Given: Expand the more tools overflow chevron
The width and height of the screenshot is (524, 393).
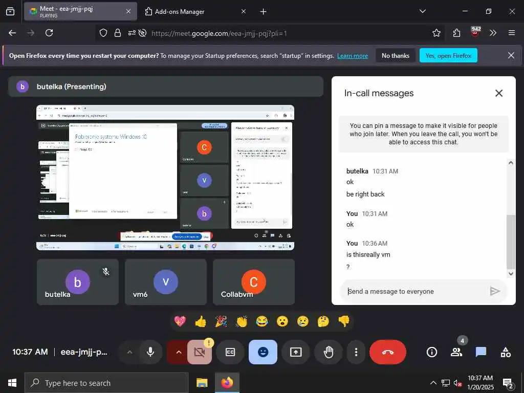Looking at the screenshot, I should [493, 33].
